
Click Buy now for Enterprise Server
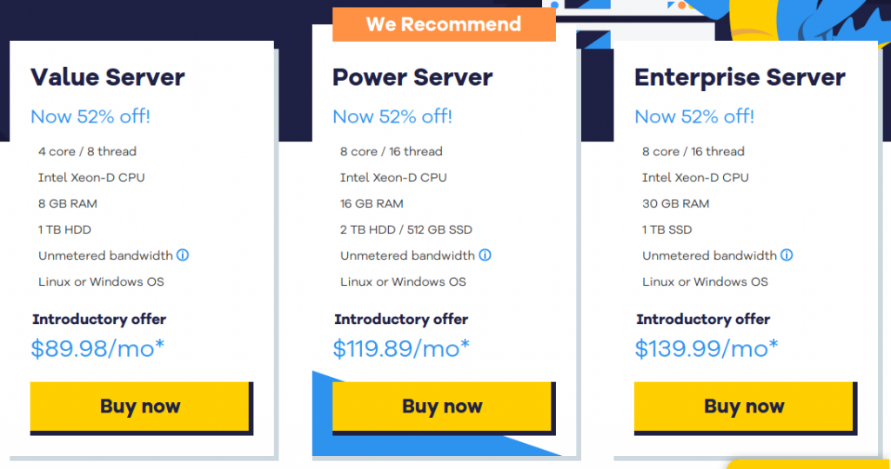(744, 406)
